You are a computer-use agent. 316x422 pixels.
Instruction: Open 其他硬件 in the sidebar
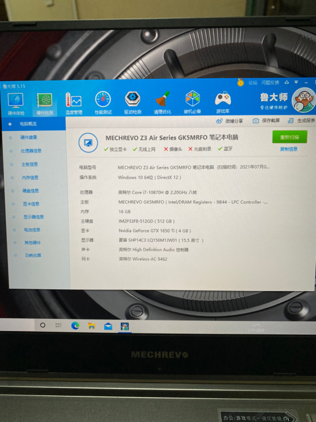click(32, 243)
